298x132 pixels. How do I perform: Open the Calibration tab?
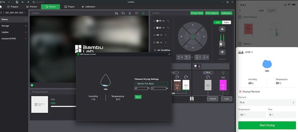point(88,7)
